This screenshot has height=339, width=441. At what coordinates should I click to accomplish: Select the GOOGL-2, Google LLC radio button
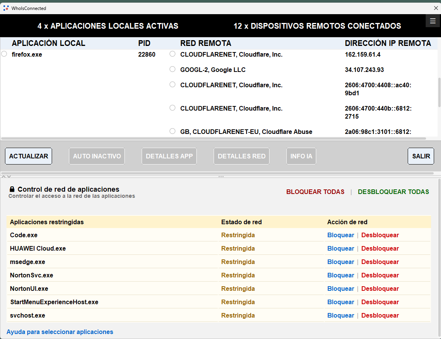pyautogui.click(x=172, y=69)
